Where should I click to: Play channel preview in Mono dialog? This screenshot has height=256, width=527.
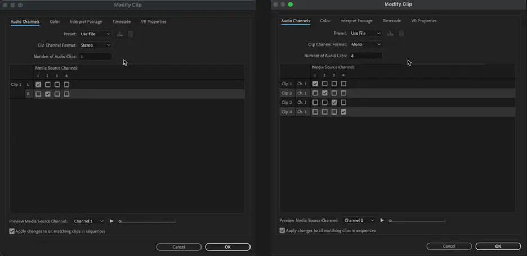[x=382, y=221]
